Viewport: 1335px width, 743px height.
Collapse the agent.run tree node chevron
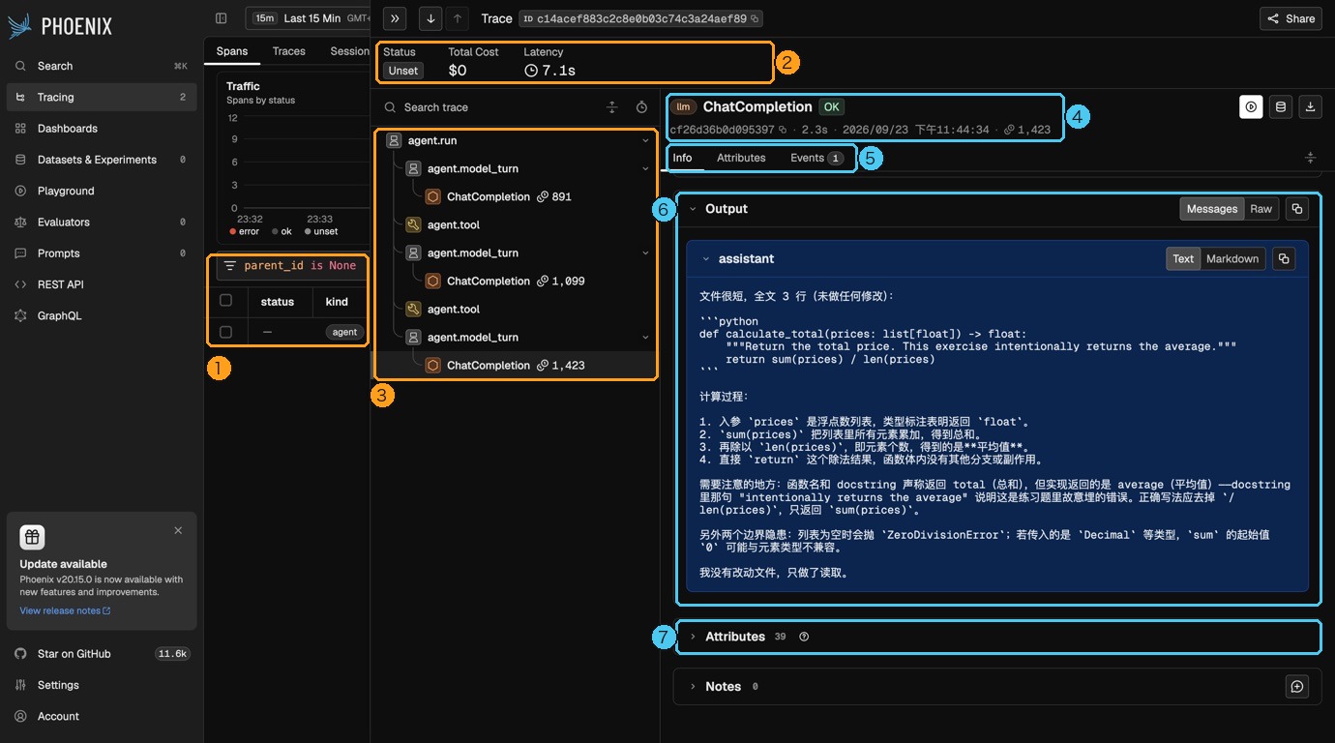645,140
